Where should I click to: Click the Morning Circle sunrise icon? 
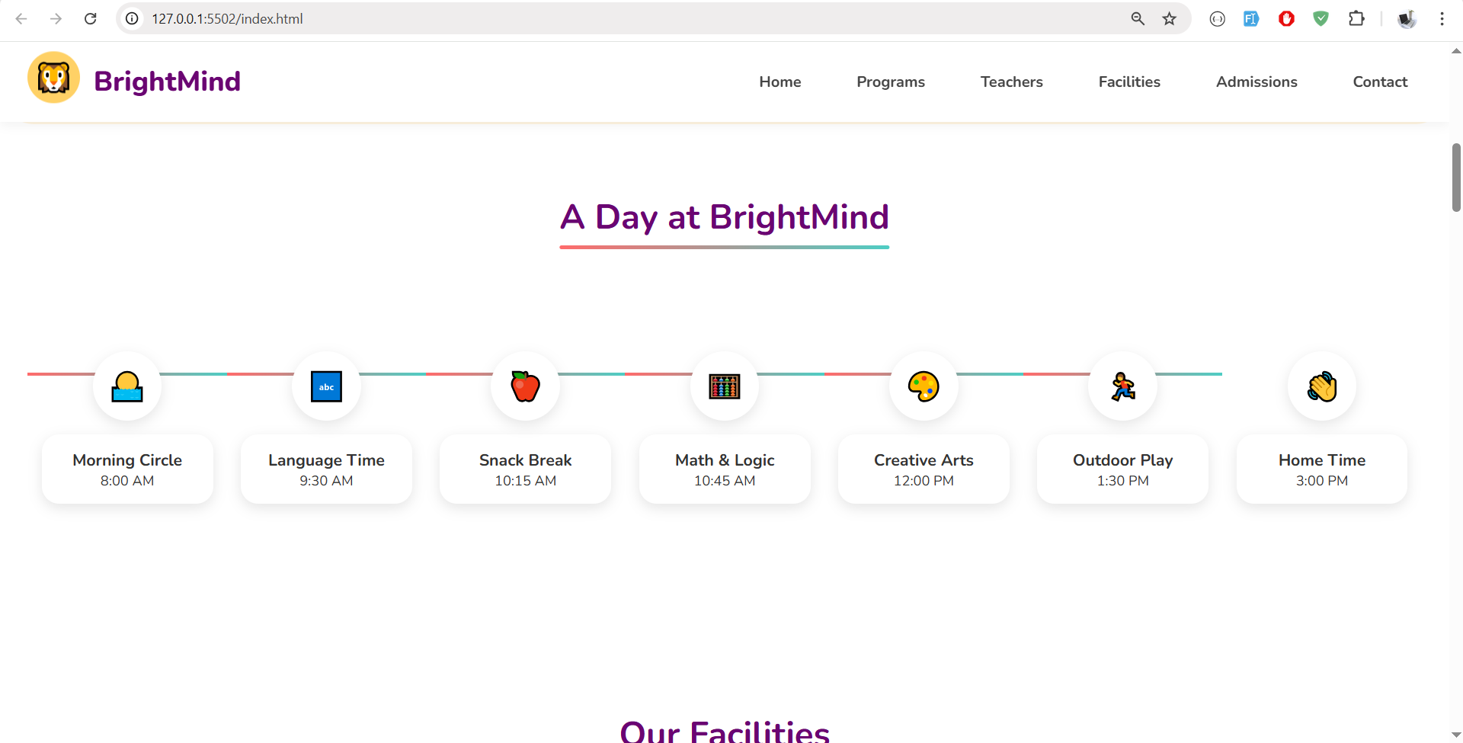point(127,386)
